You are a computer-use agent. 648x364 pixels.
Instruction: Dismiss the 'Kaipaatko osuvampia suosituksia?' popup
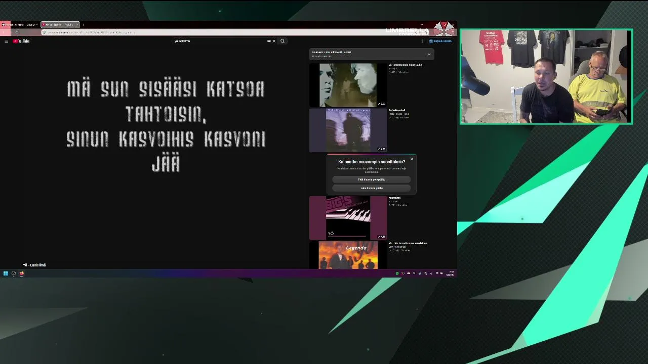[412, 159]
